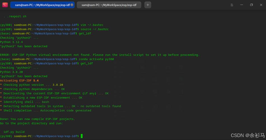This screenshot has width=266, height=140.
Task: Click the red terminal app icon
Action: 5,5
